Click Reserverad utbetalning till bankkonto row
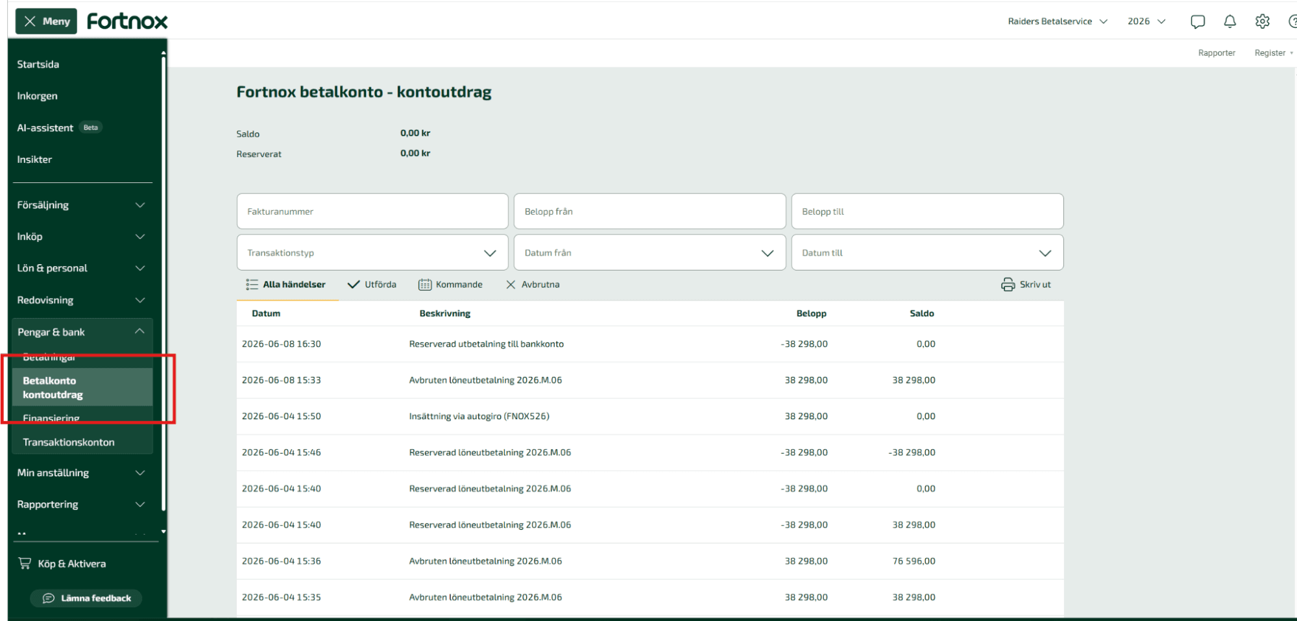The width and height of the screenshot is (1297, 621). pyautogui.click(x=650, y=344)
